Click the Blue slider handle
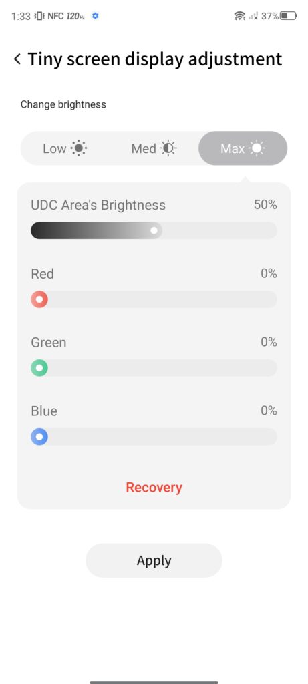This screenshot has height=684, width=308. coord(39,437)
